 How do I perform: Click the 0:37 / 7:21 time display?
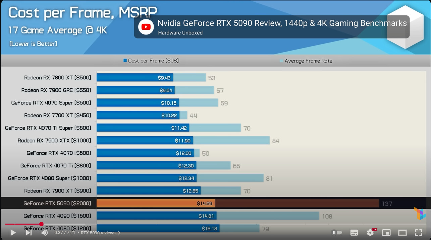coord(65,233)
